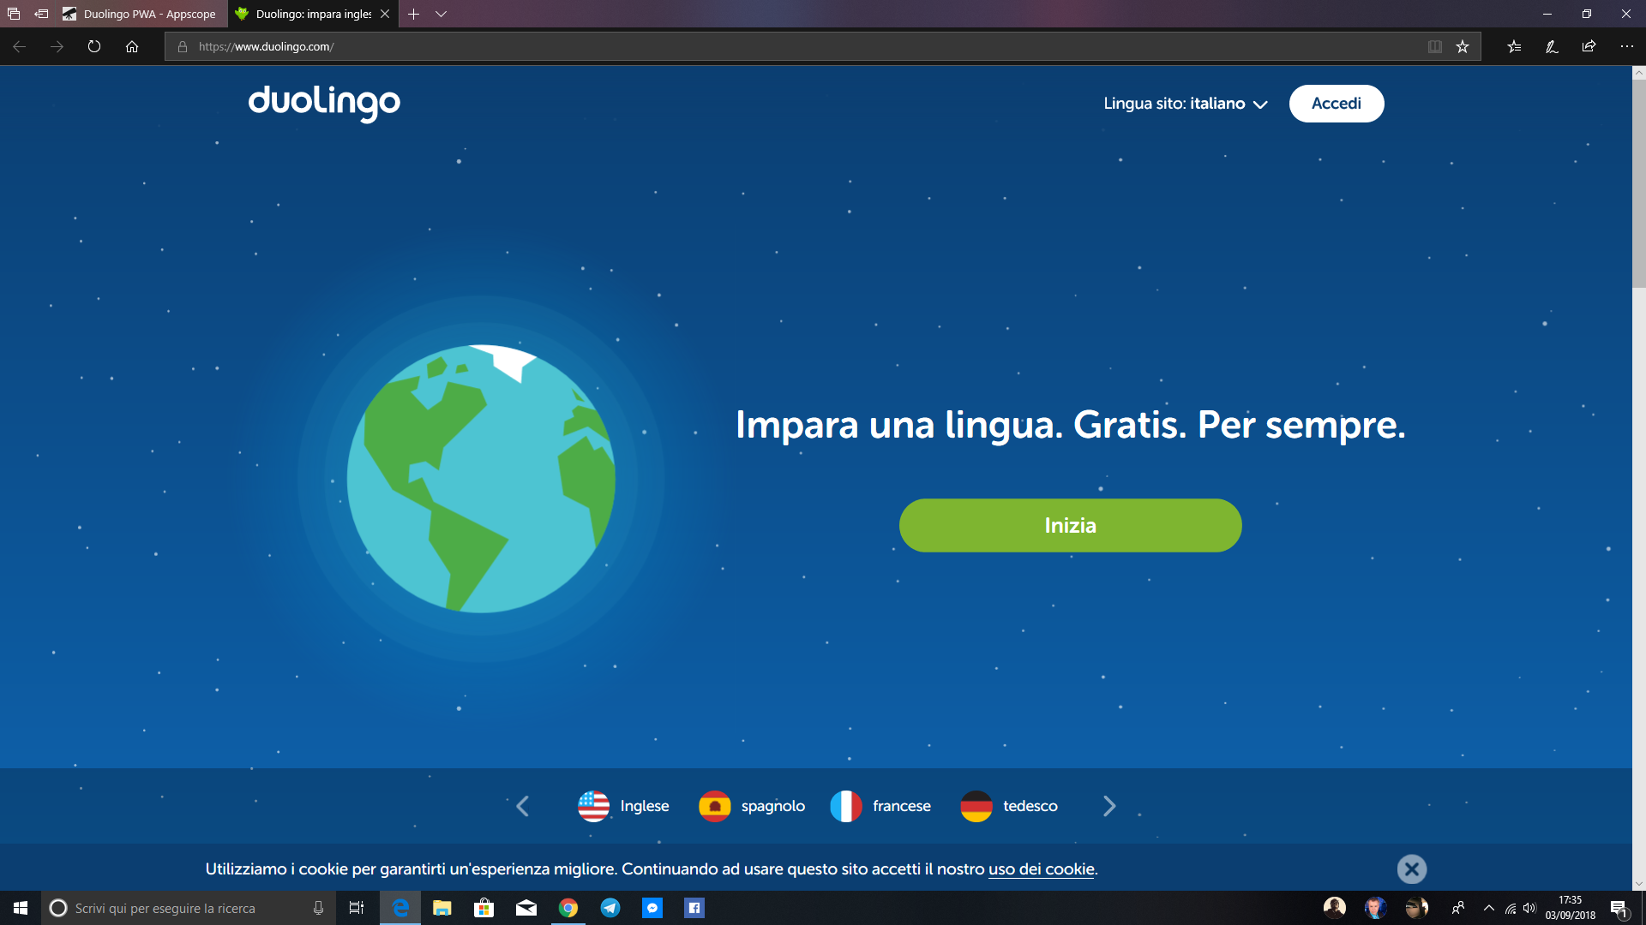Go back in browser history
This screenshot has height=925, width=1646.
click(x=19, y=46)
